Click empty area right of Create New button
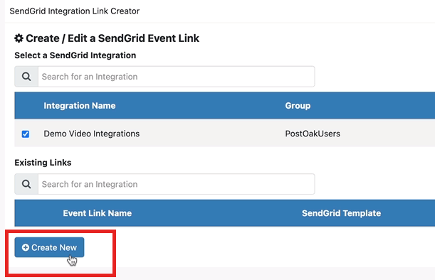This screenshot has height=280, width=435. [250, 247]
